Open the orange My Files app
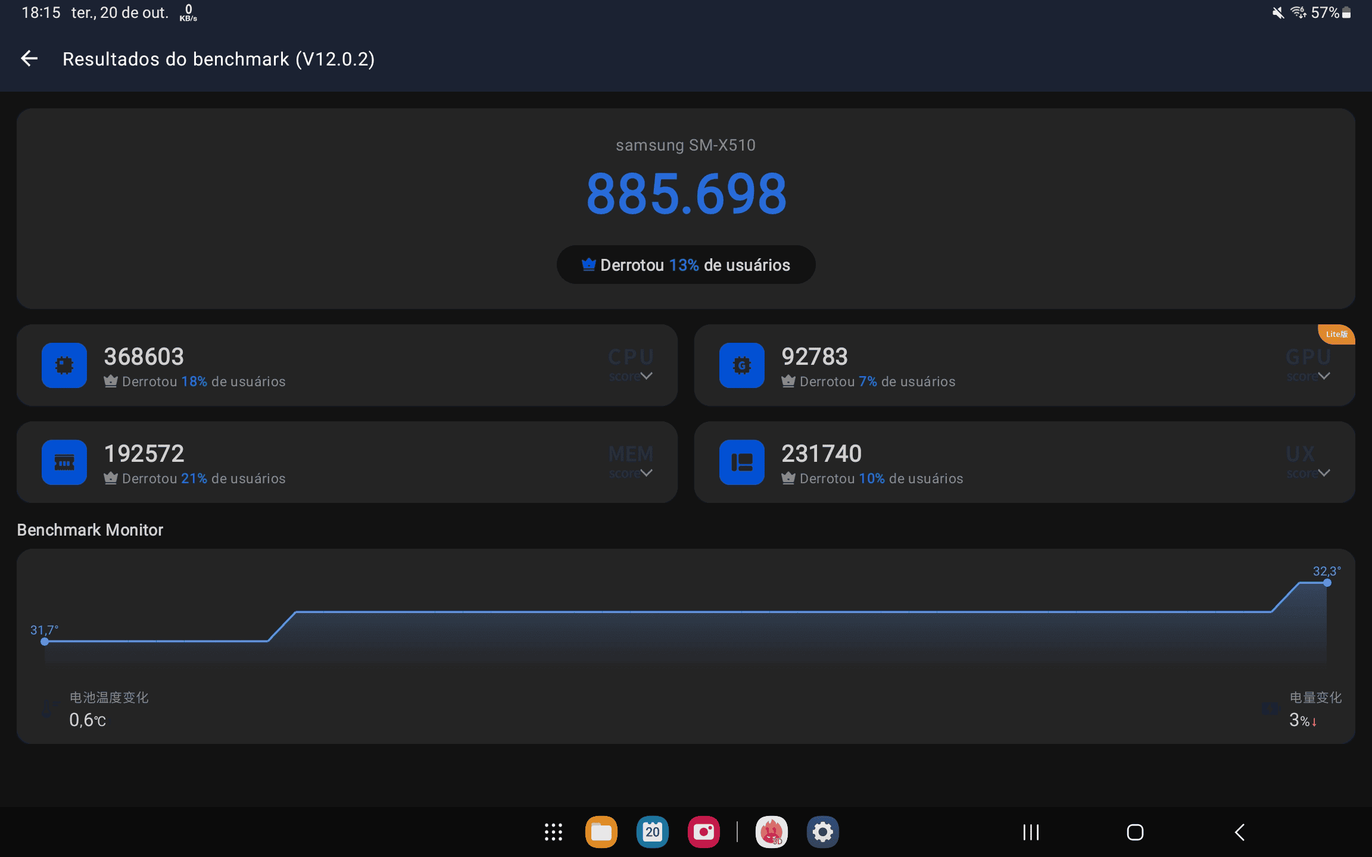 click(x=601, y=832)
